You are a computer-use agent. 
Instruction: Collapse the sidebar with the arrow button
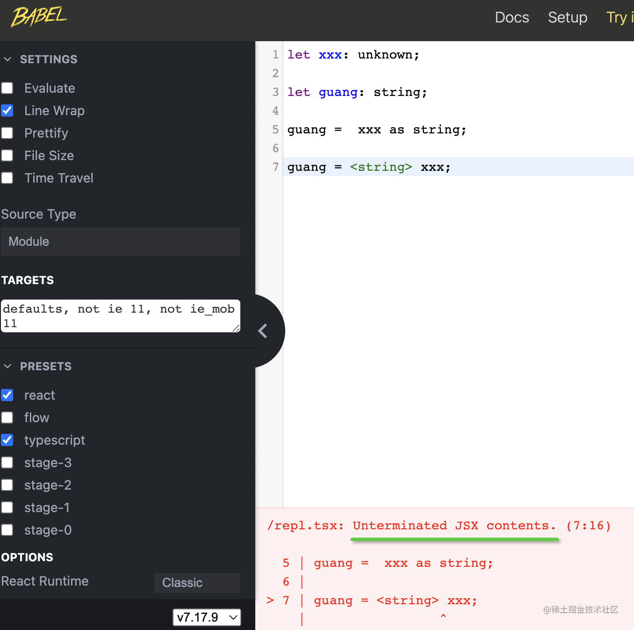[263, 331]
